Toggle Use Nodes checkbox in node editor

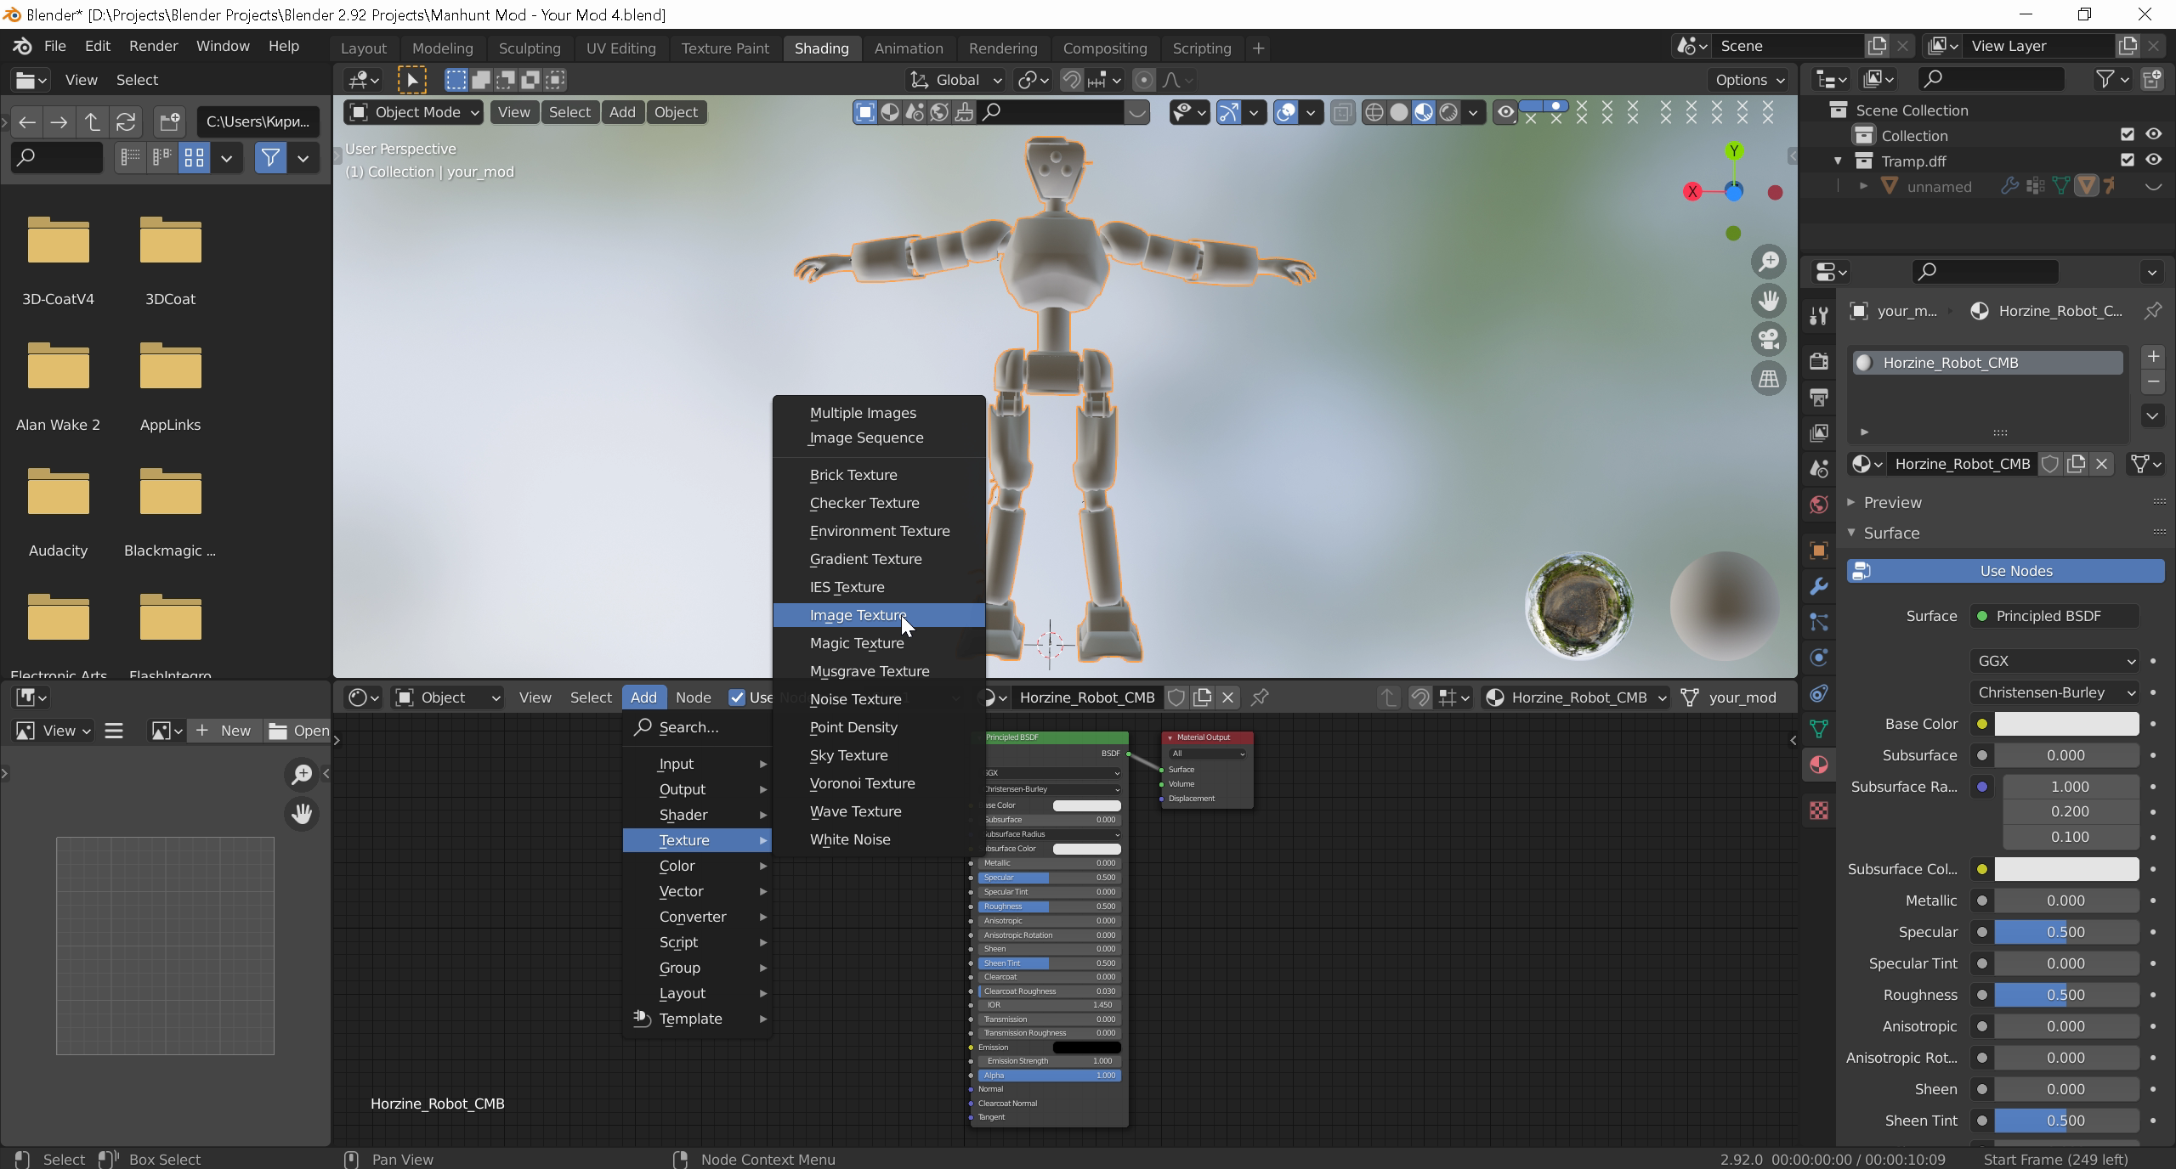point(737,697)
